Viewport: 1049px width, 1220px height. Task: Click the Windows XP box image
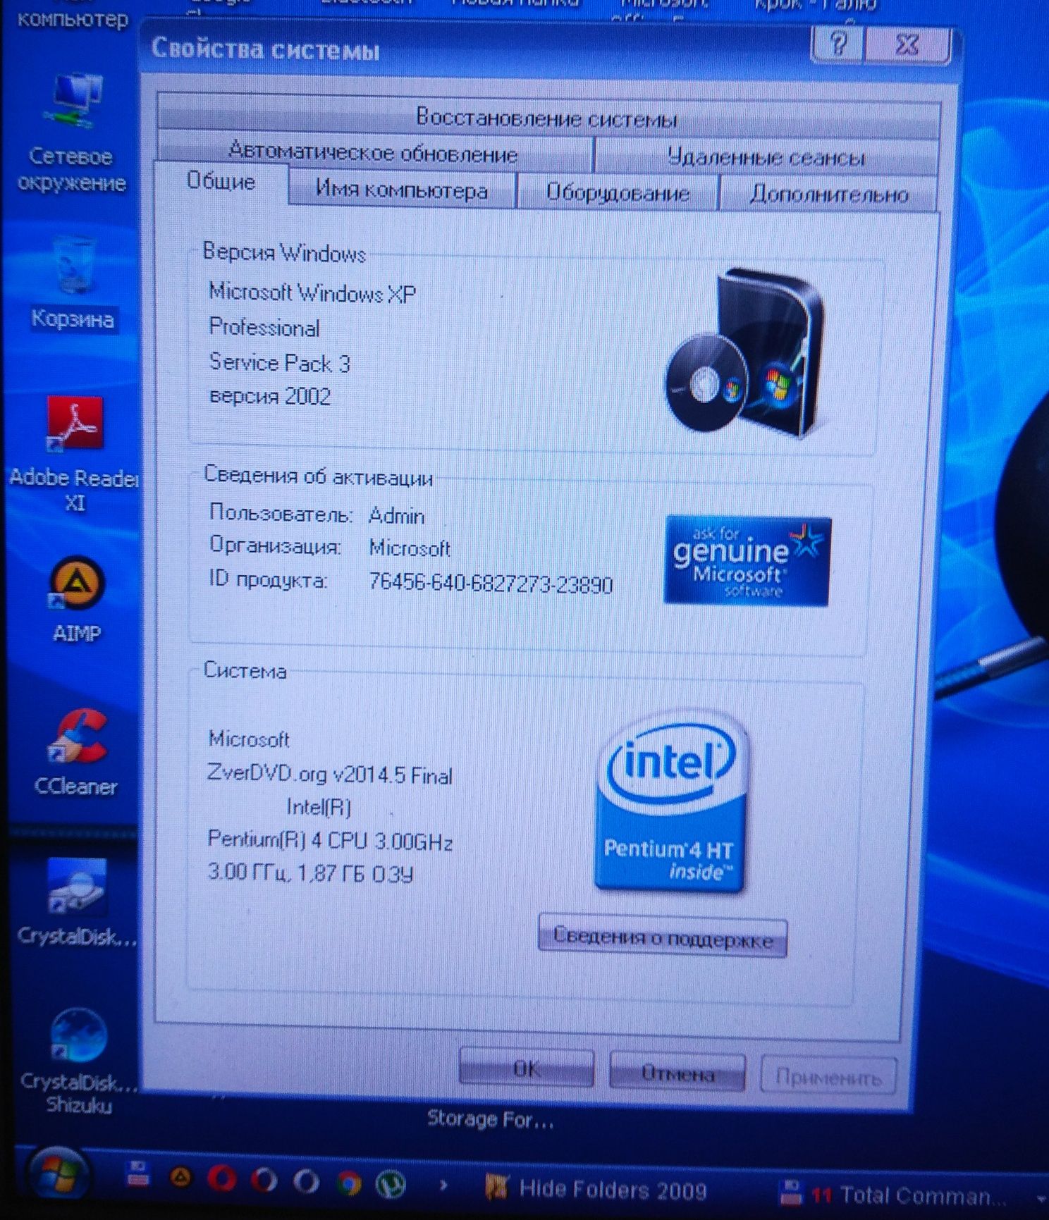point(744,352)
